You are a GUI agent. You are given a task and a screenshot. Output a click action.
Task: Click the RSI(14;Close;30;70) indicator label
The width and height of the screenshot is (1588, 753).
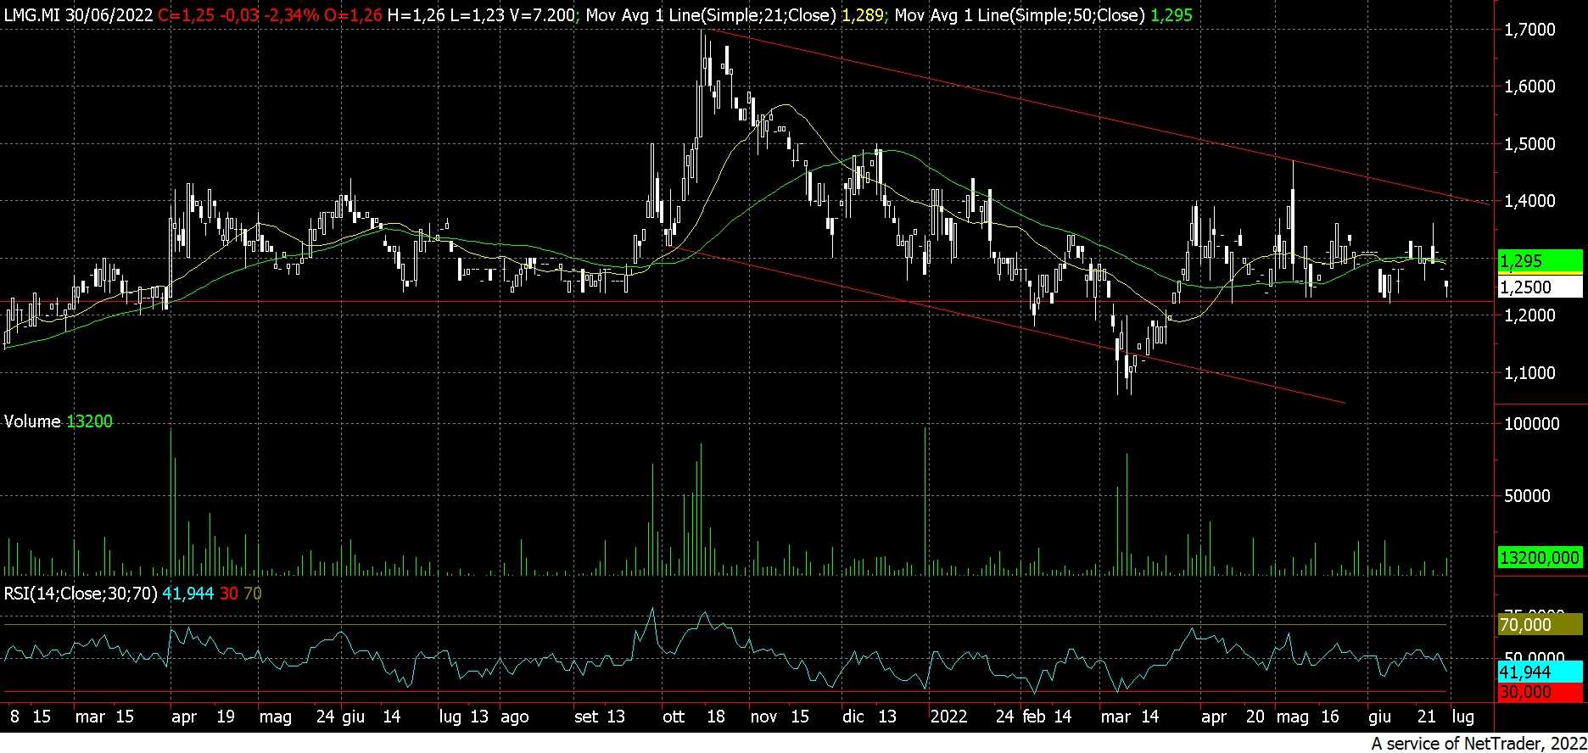(81, 594)
